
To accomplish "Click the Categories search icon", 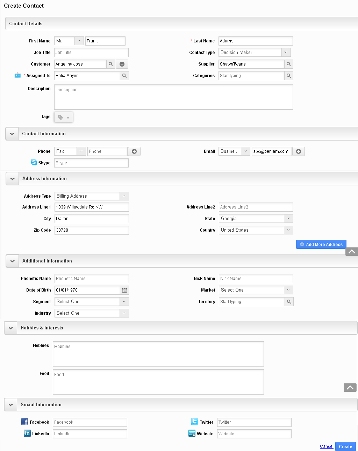I will pos(289,76).
